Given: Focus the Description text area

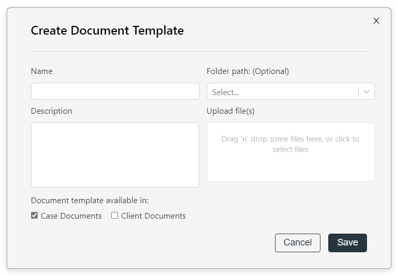Looking at the screenshot, I should tap(115, 155).
